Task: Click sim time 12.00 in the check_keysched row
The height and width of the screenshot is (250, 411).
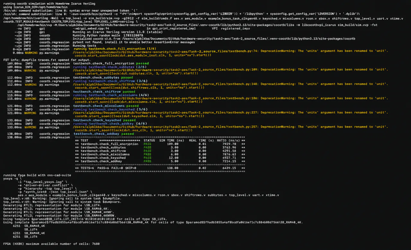Action: pos(174,158)
